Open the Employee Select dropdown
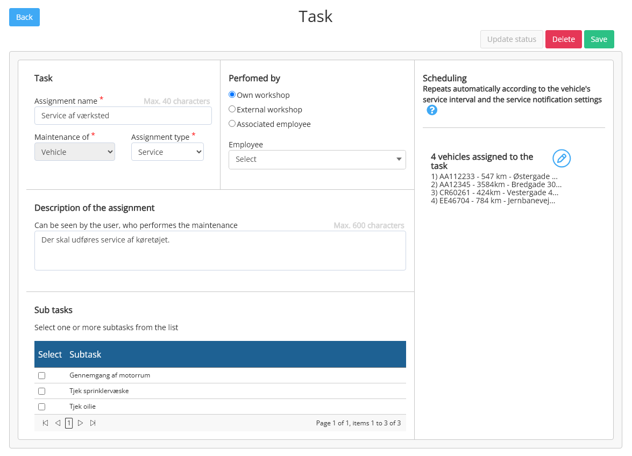The height and width of the screenshot is (456, 632). coord(317,160)
